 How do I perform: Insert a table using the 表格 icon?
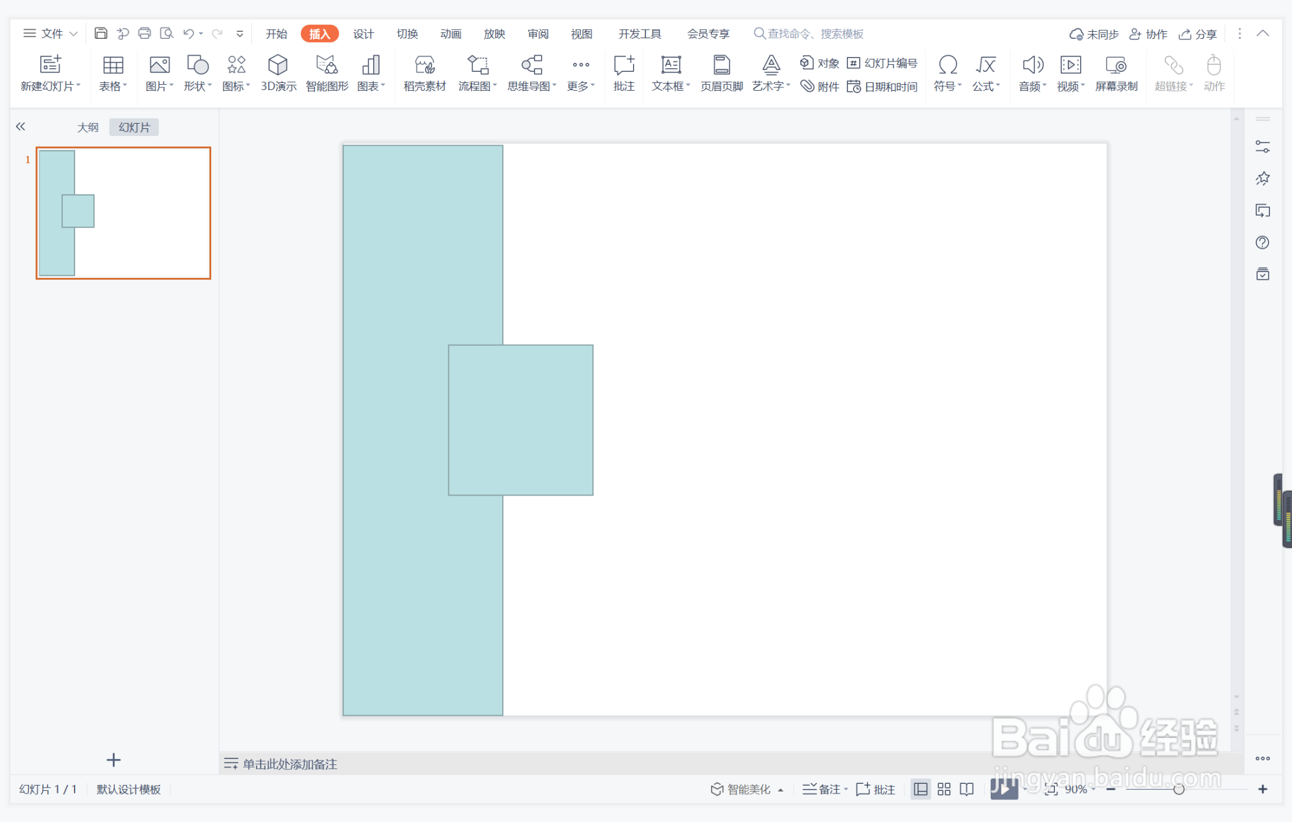113,65
